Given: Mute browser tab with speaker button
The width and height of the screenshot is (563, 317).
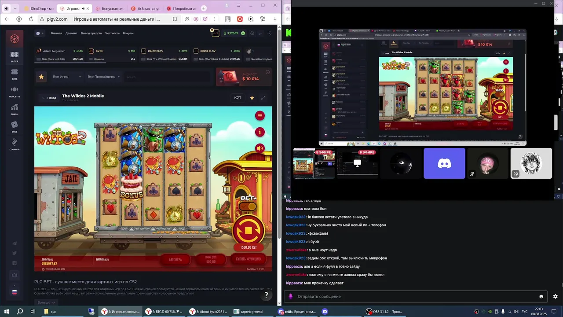Looking at the screenshot, I should (6, 8).
